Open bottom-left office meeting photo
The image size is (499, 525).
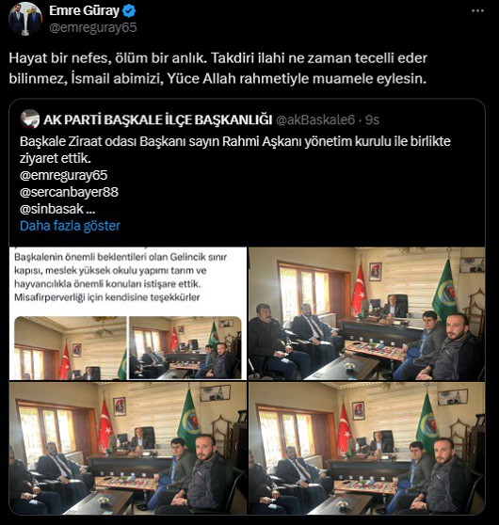[x=128, y=449]
